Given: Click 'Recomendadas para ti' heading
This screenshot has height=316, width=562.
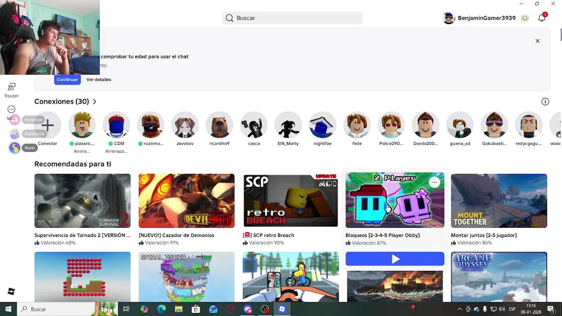Looking at the screenshot, I should click(72, 164).
